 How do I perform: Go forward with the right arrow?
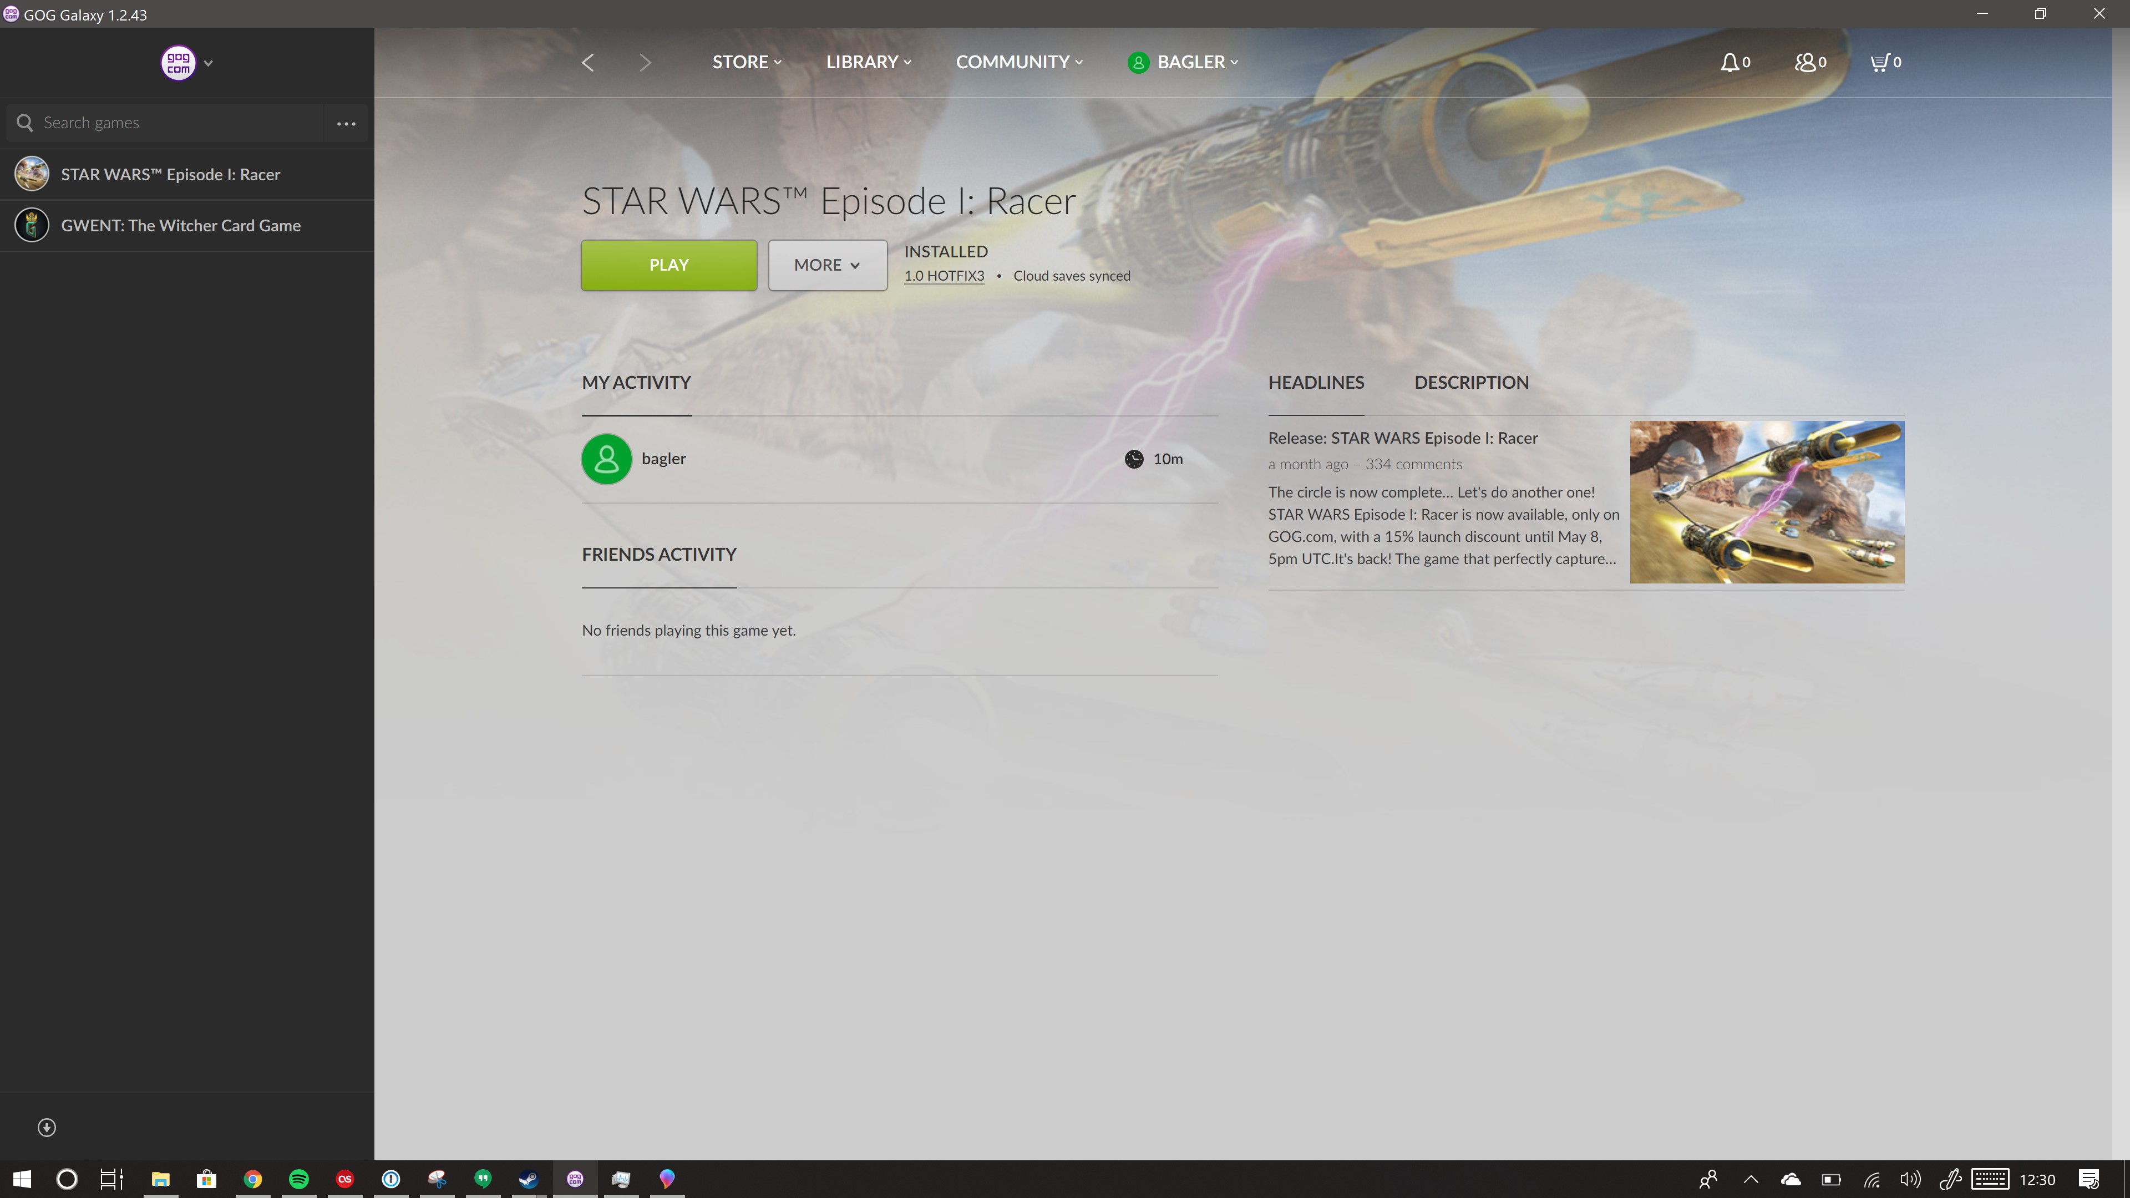pos(646,63)
